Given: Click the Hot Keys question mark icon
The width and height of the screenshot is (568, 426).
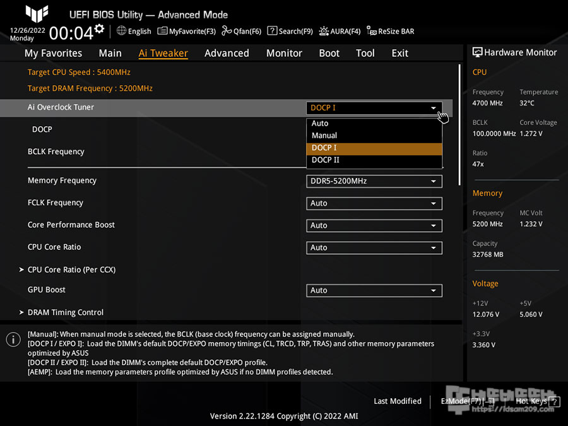Looking at the screenshot, I should 554,401.
